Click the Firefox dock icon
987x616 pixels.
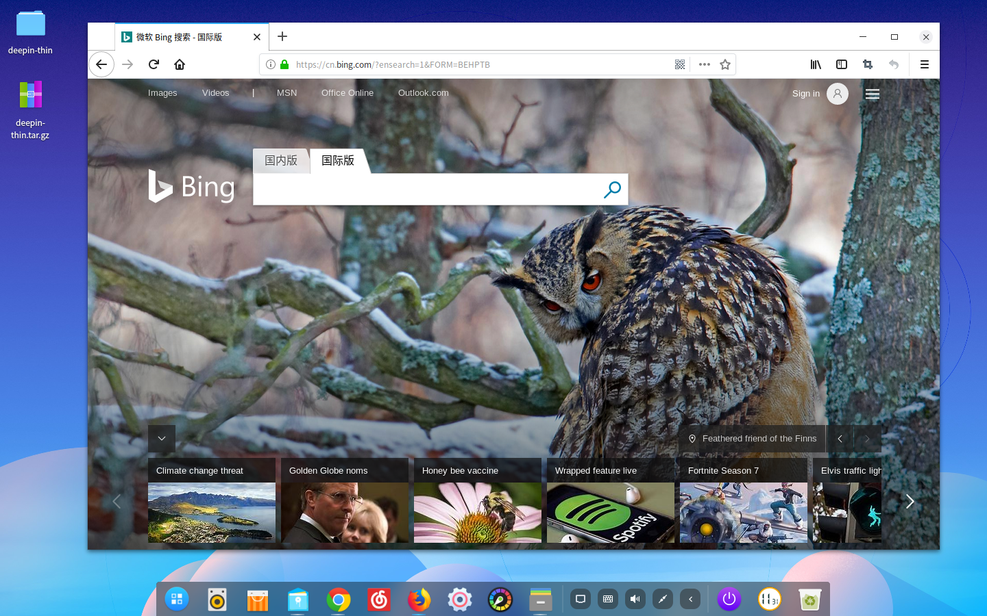click(419, 600)
